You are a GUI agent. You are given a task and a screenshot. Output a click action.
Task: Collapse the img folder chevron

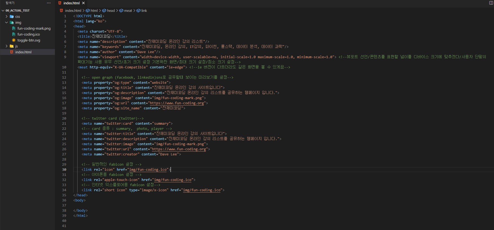pos(6,22)
